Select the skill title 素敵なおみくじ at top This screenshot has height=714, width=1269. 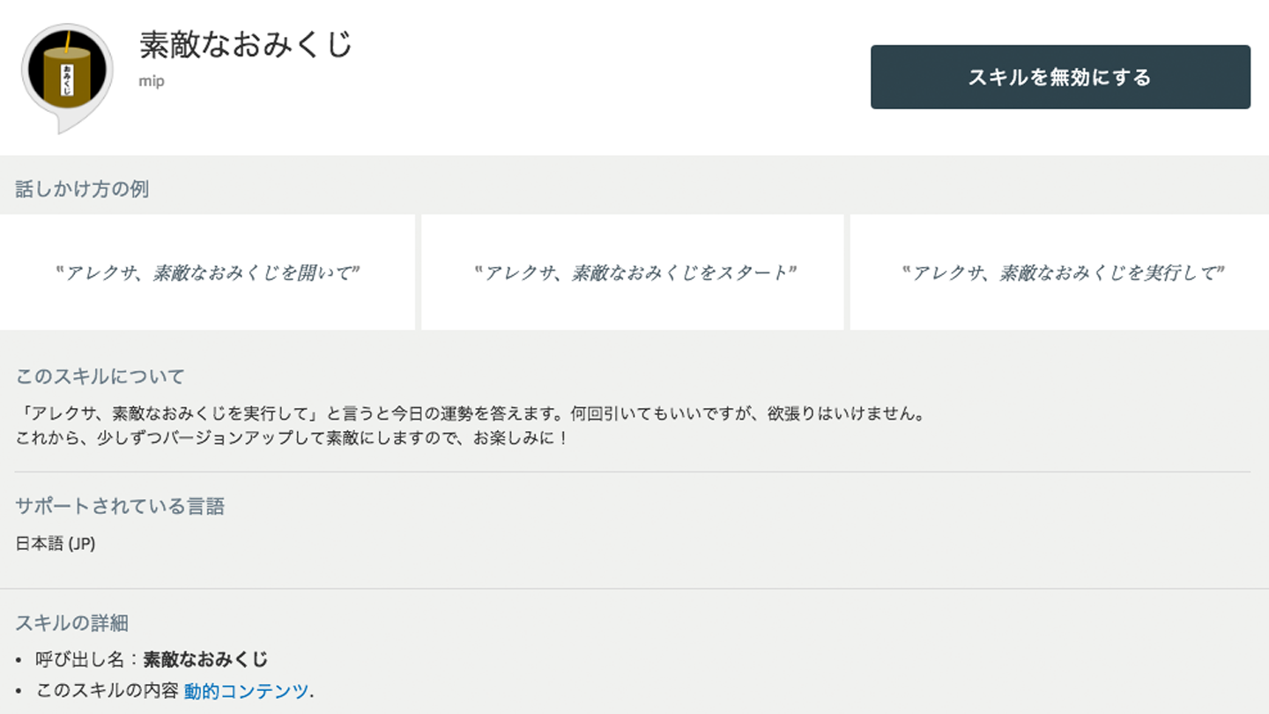[x=246, y=45]
